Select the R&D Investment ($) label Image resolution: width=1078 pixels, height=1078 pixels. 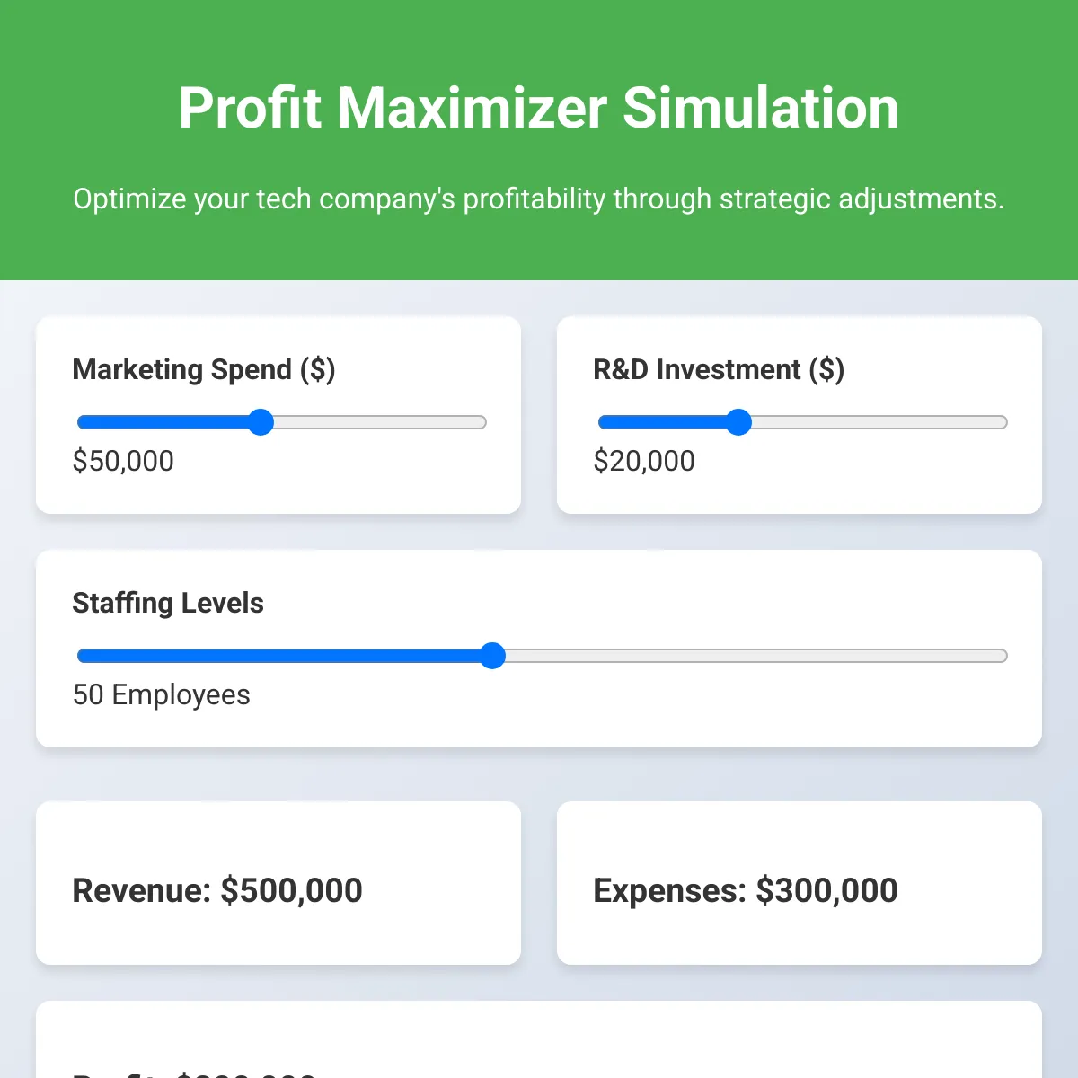[x=719, y=369]
